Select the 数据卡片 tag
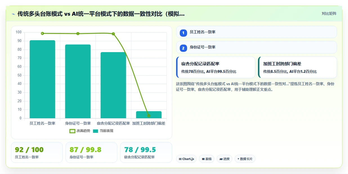Image resolution: width=348 pixels, height=174 pixels. coord(245,159)
